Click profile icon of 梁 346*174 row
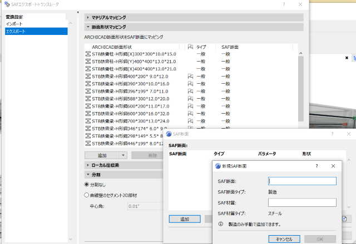The image size is (356, 244). click(88, 129)
